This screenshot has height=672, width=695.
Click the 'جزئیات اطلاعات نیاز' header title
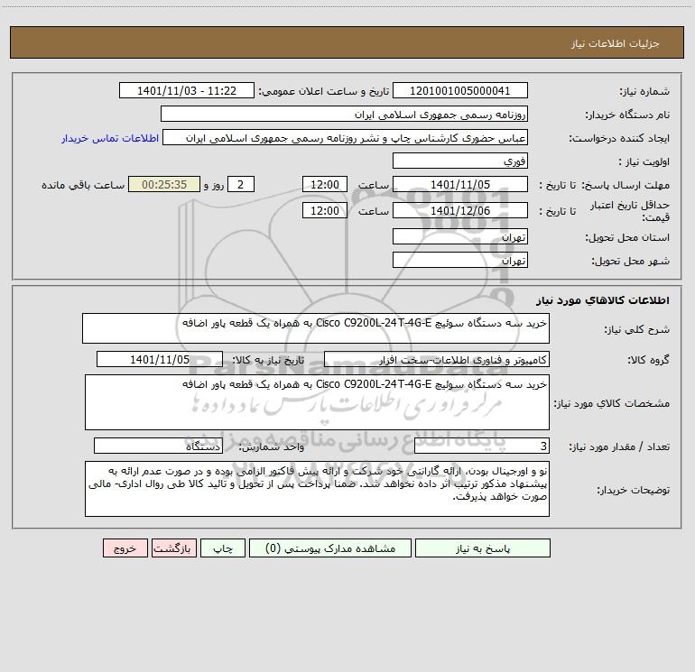pyautogui.click(x=616, y=43)
